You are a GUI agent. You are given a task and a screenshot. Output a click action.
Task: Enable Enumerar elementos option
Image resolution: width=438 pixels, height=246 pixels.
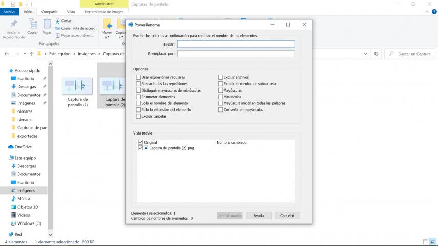click(138, 97)
